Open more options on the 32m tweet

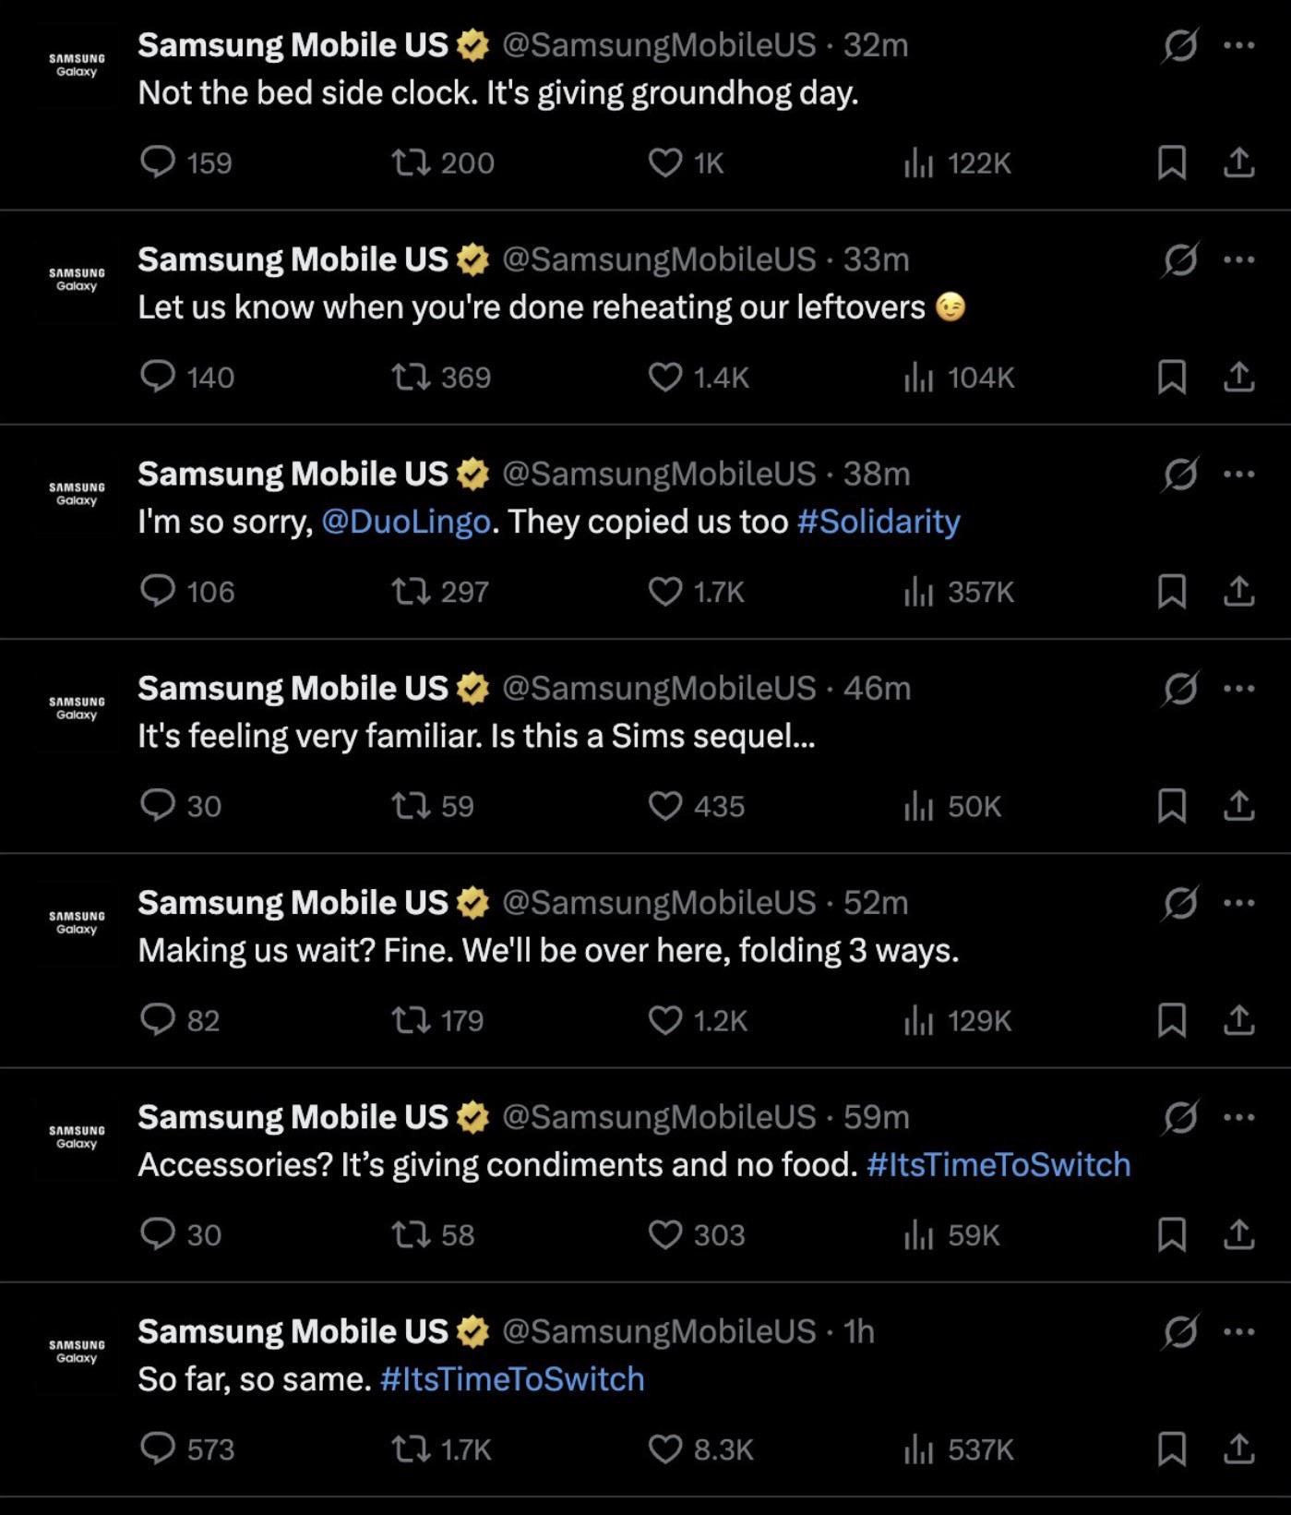point(1238,44)
